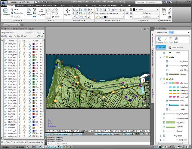Enable the backgrd dark layer checkbox
The height and width of the screenshot is (149, 192).
(x=164, y=140)
